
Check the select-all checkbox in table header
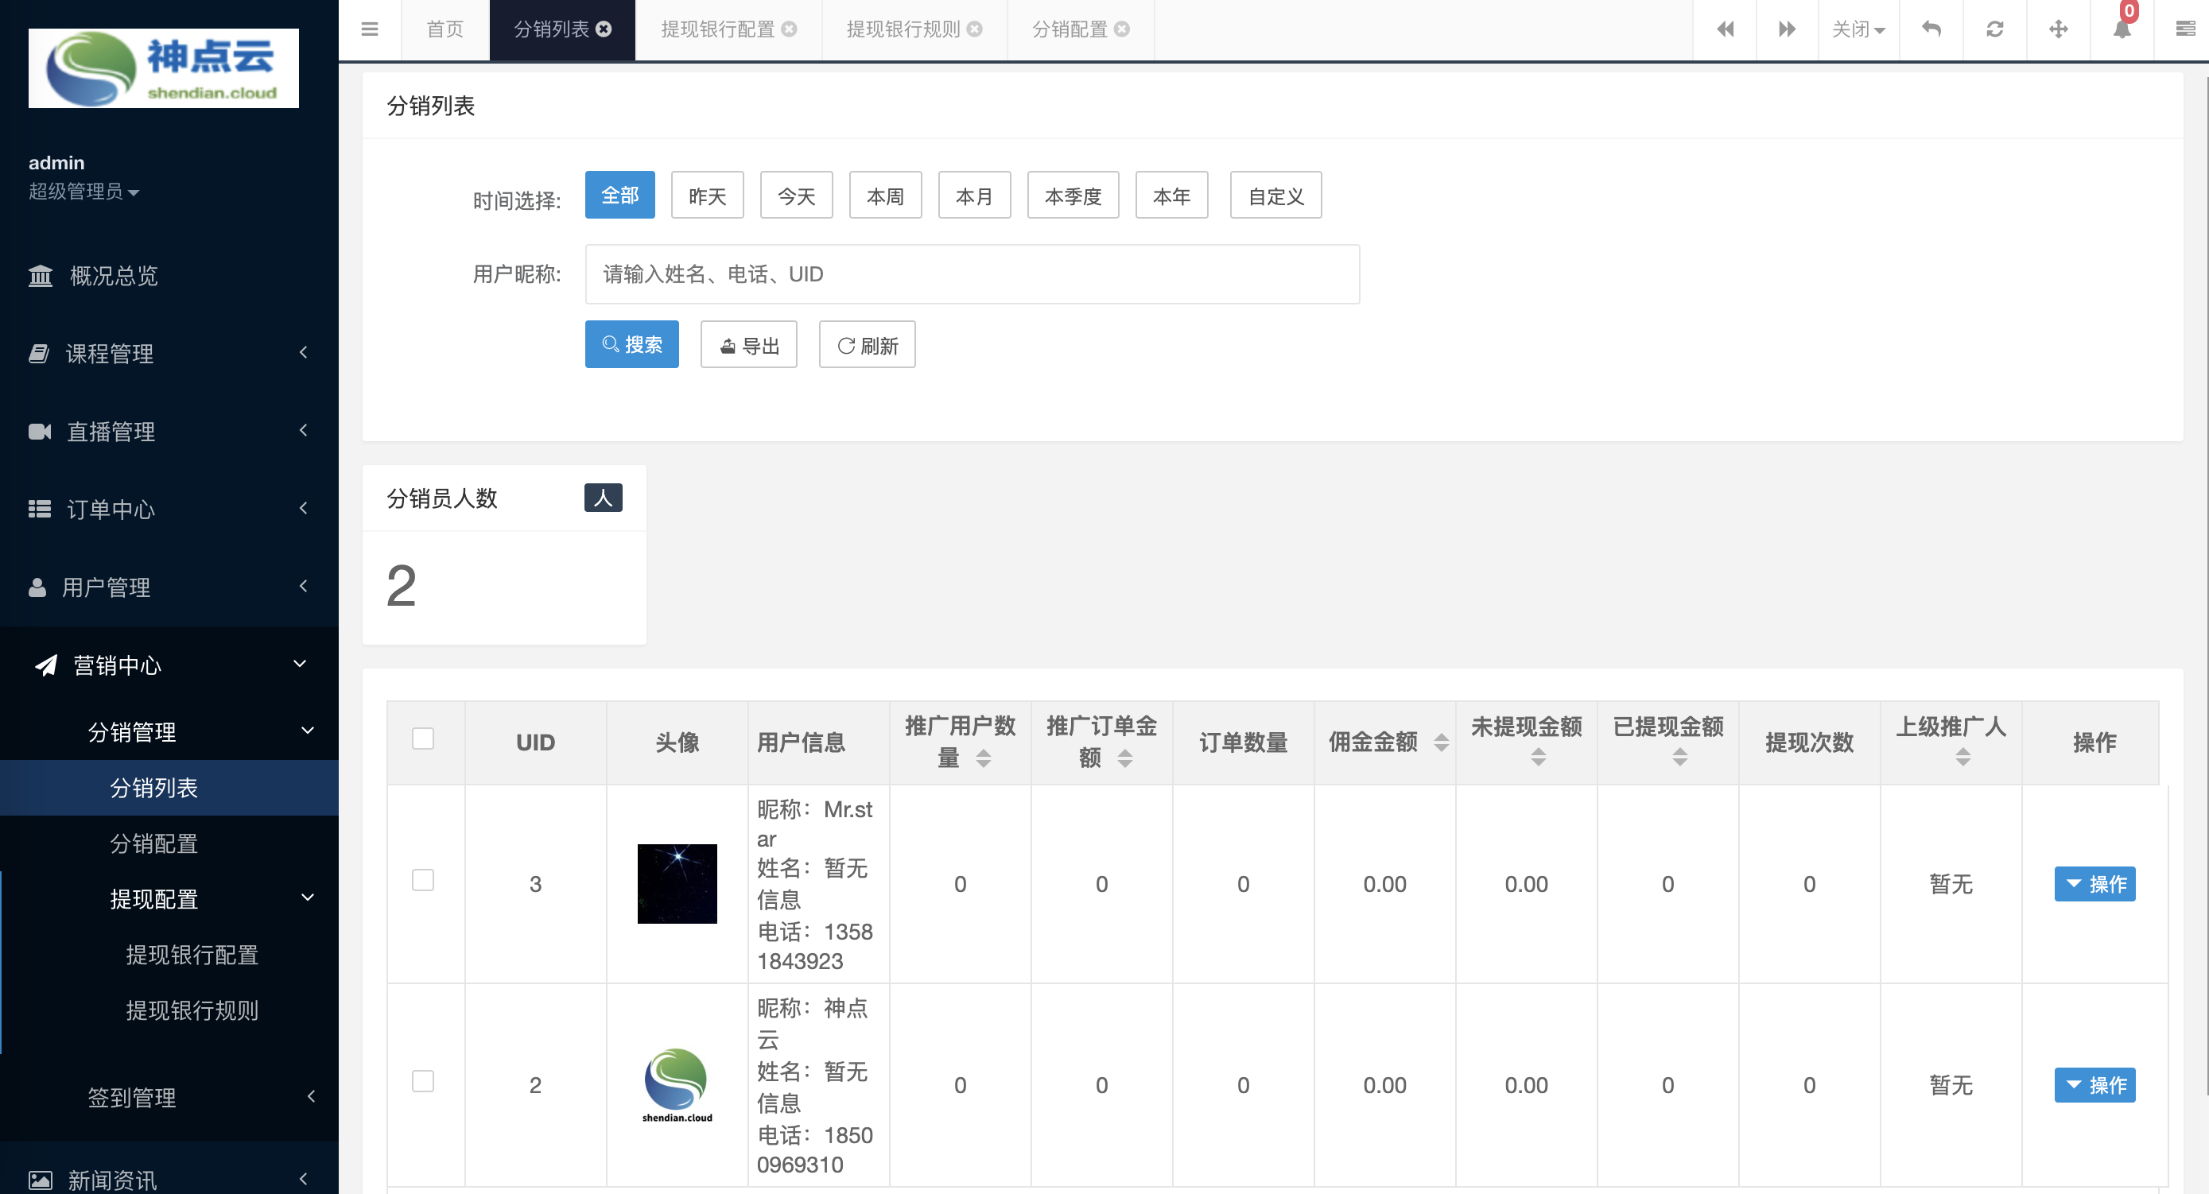pyautogui.click(x=423, y=738)
